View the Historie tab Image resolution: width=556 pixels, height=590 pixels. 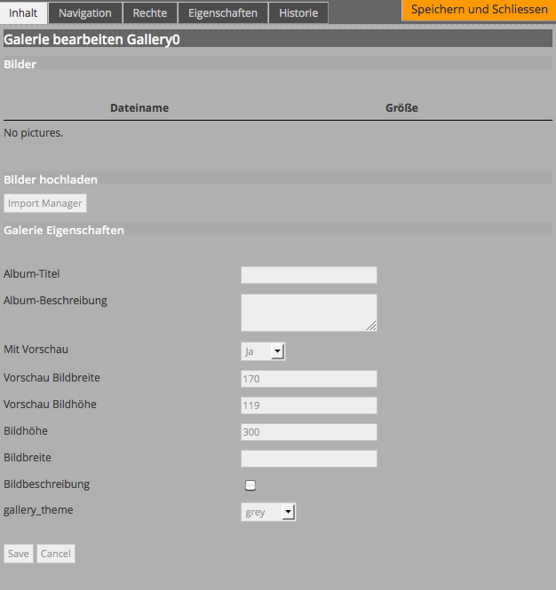click(298, 12)
